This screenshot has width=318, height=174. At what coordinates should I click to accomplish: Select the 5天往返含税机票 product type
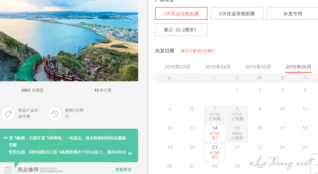click(181, 13)
